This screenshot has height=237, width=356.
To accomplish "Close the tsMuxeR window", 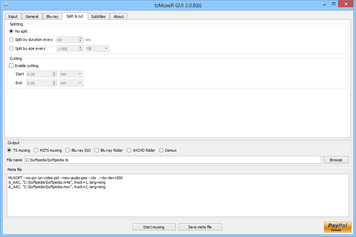I will coord(346,4).
